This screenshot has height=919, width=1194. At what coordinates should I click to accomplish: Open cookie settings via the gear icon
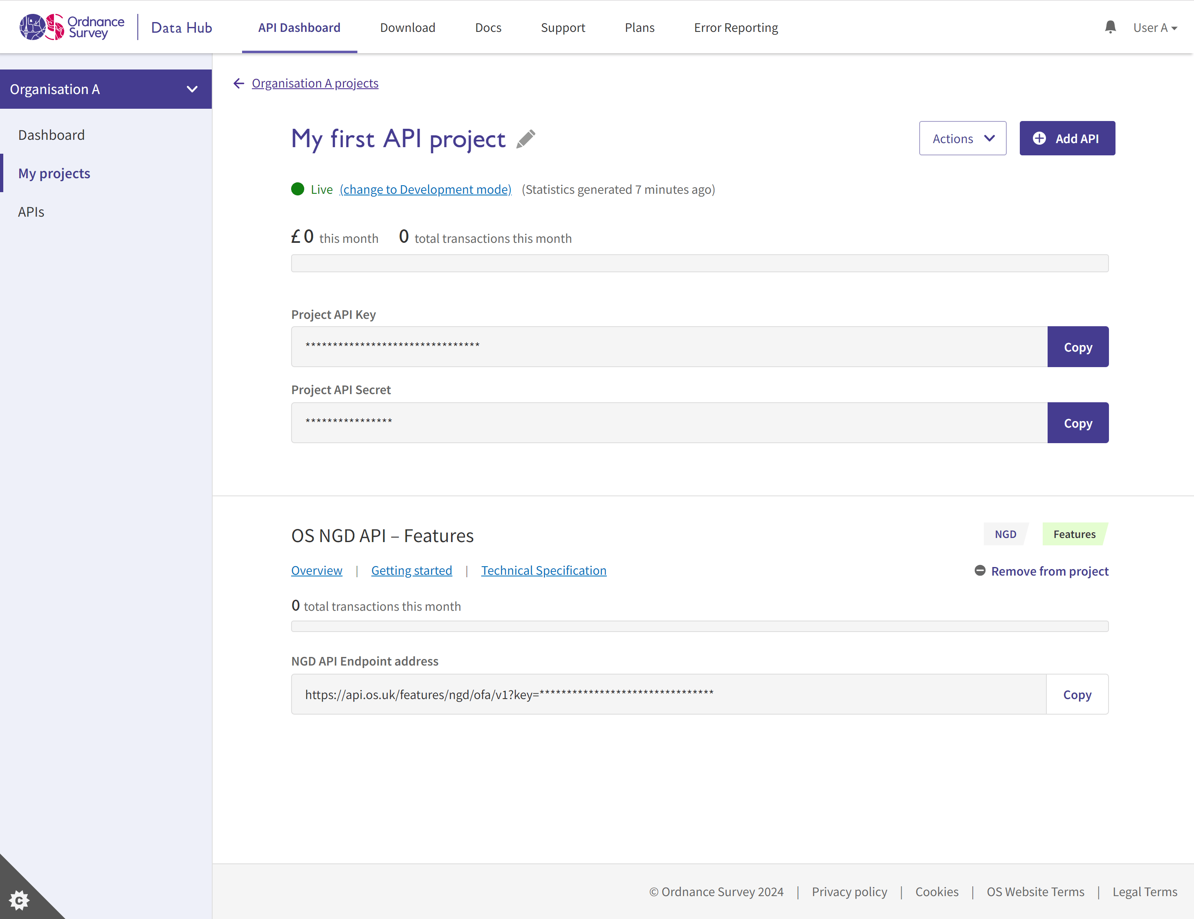click(20, 901)
